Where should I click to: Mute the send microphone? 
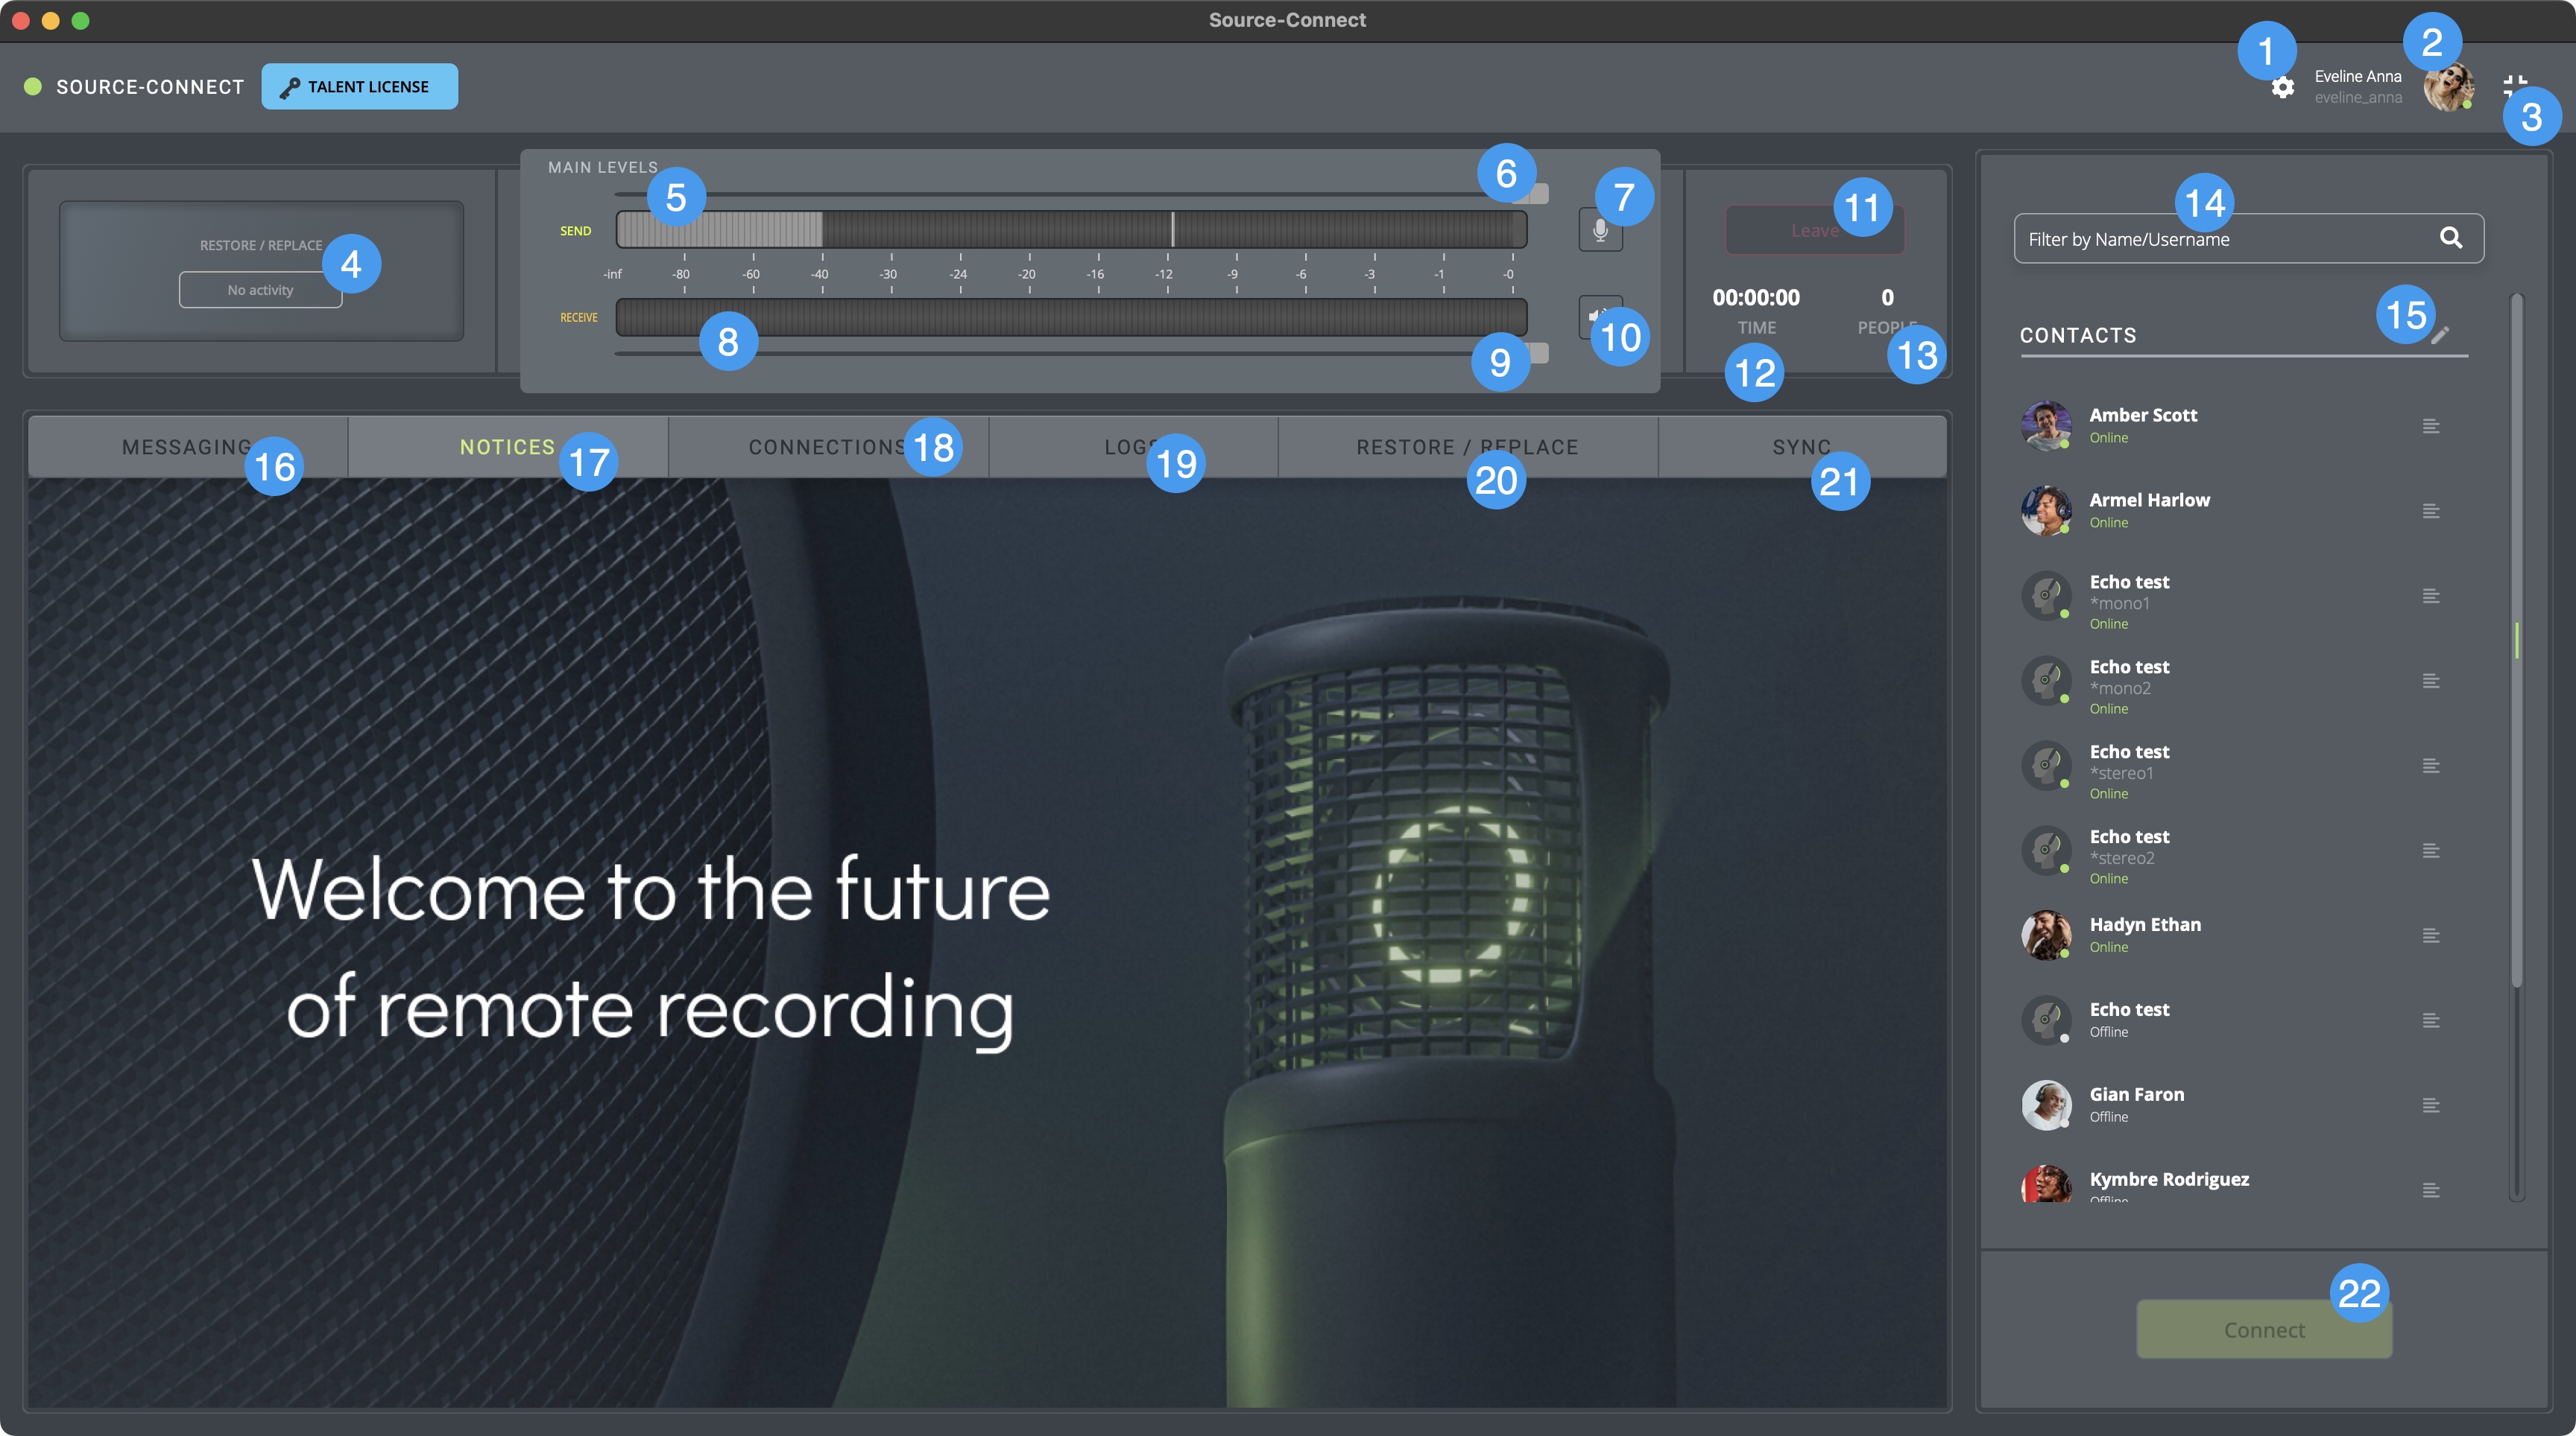coord(1600,231)
